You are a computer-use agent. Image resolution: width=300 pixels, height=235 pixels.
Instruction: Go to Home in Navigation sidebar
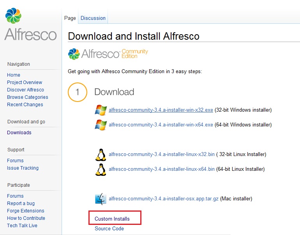pos(14,75)
